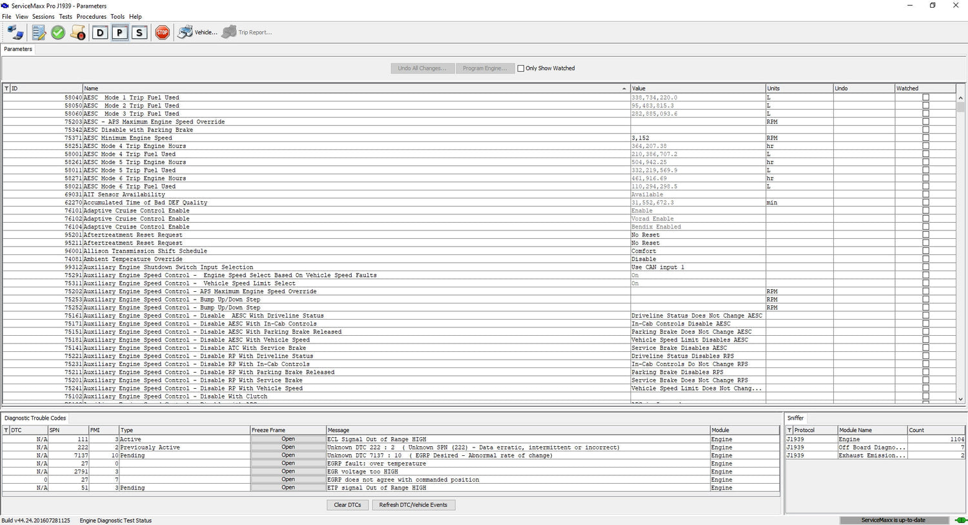Open the P parameters window button

119,32
